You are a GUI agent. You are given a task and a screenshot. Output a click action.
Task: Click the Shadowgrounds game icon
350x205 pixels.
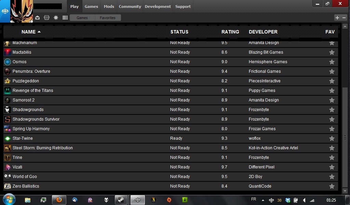(x=8, y=110)
